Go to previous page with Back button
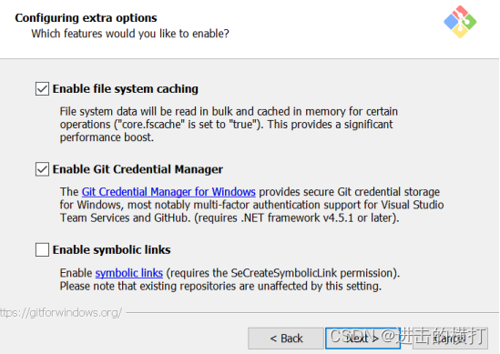Image resolution: width=500 pixels, height=354 pixels. point(286,338)
